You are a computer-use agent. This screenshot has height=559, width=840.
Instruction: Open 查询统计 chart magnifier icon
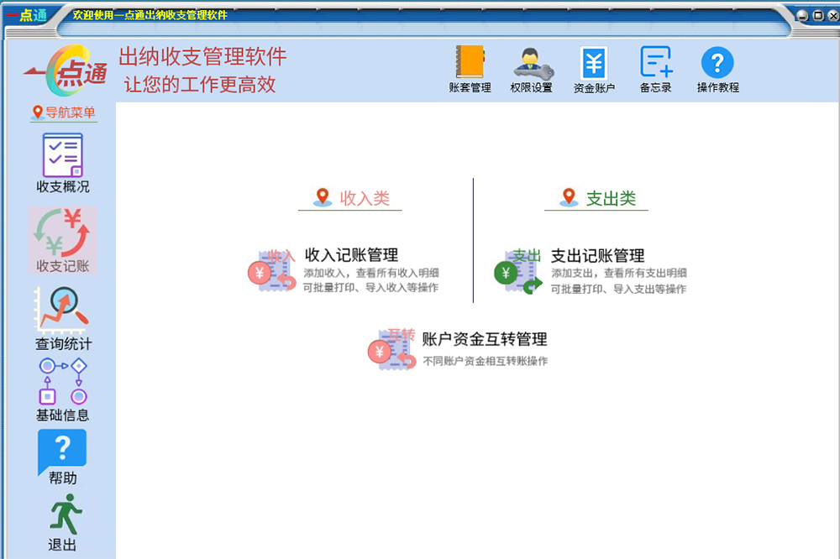coord(61,310)
